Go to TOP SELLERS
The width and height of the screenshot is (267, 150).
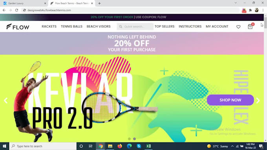tap(165, 27)
